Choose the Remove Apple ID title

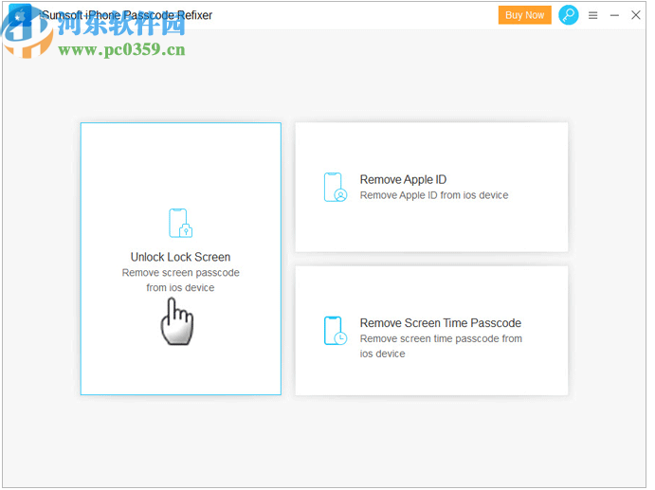(x=403, y=179)
